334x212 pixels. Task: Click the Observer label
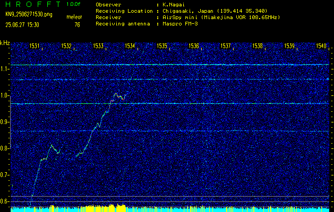tap(108, 5)
